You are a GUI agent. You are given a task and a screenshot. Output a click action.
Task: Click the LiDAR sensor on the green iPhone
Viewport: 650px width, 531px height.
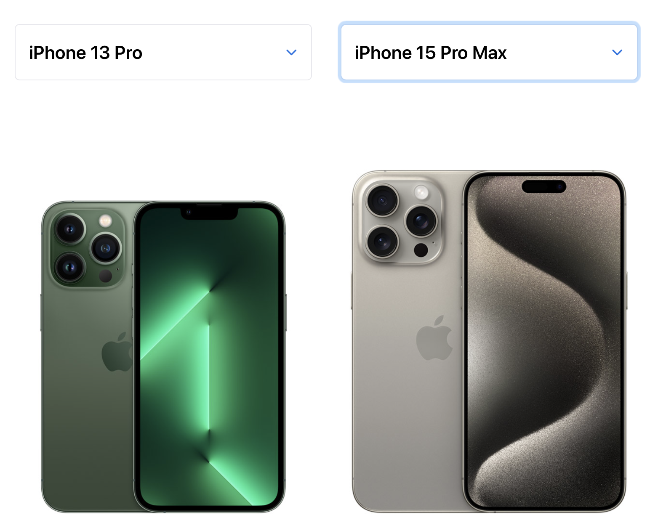coord(105,276)
